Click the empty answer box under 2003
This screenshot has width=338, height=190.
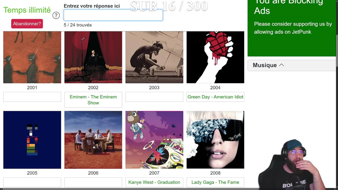click(154, 97)
